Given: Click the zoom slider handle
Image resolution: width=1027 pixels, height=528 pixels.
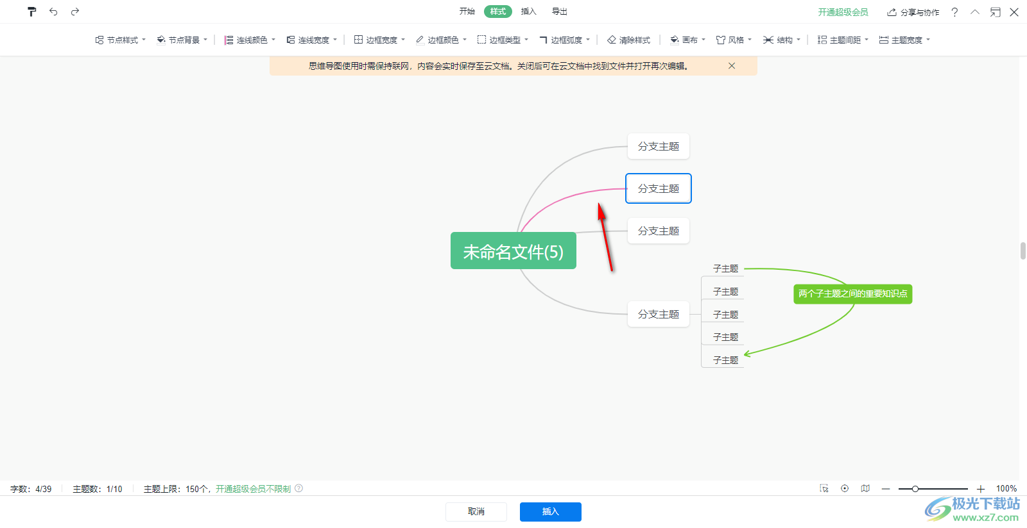Looking at the screenshot, I should pyautogui.click(x=915, y=489).
